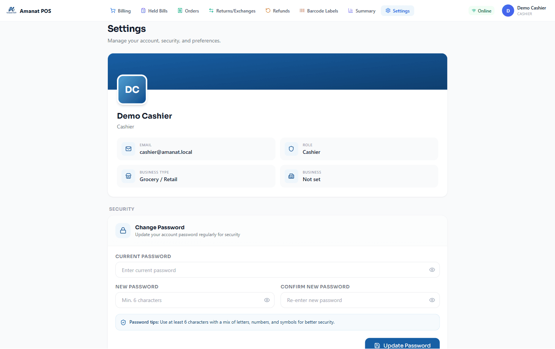Click the Grocery / Retail value
The image size is (555, 349).
(158, 179)
